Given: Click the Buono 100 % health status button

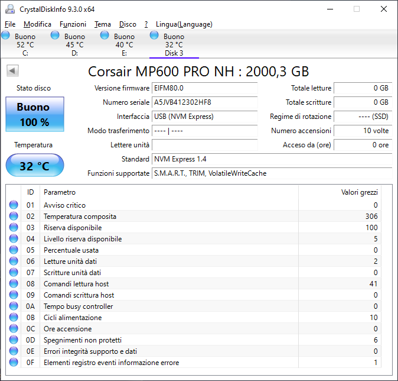Looking at the screenshot, I should coord(35,114).
